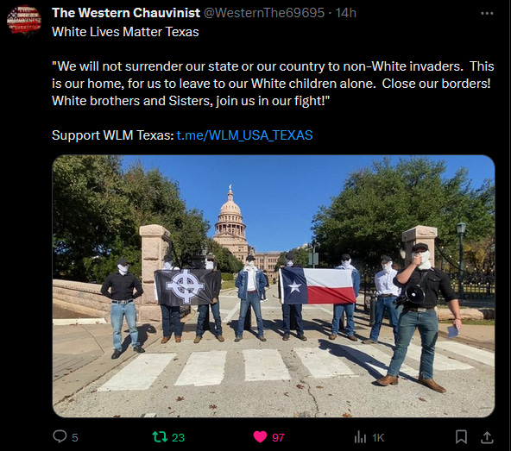
Task: Follow the blue t.me hyperlink
Action: [244, 135]
